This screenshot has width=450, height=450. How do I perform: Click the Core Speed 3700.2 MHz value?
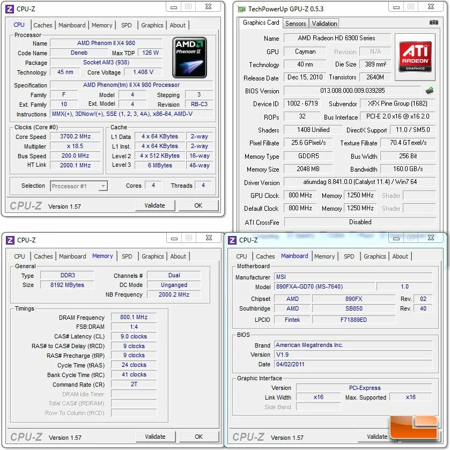75,137
